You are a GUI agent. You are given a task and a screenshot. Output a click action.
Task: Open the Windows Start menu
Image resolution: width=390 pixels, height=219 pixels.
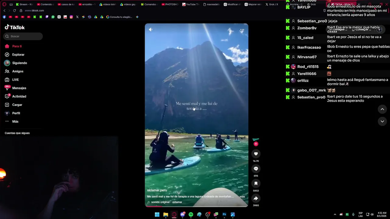point(157,214)
